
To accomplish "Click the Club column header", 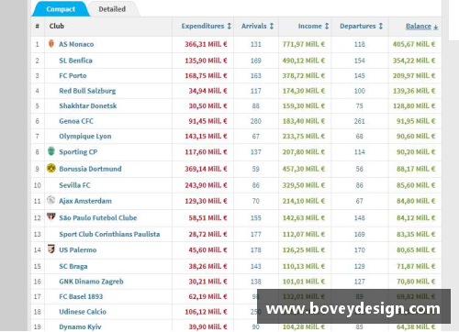I will coord(57,26).
